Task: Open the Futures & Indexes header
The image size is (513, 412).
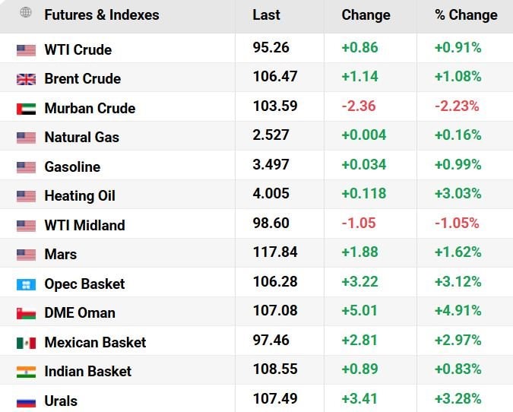Action: point(102,15)
